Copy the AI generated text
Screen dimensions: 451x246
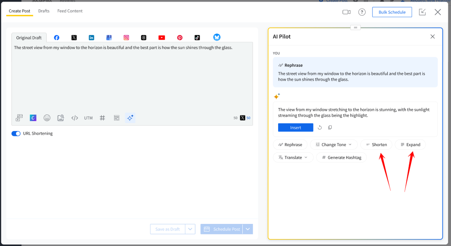[x=330, y=128]
